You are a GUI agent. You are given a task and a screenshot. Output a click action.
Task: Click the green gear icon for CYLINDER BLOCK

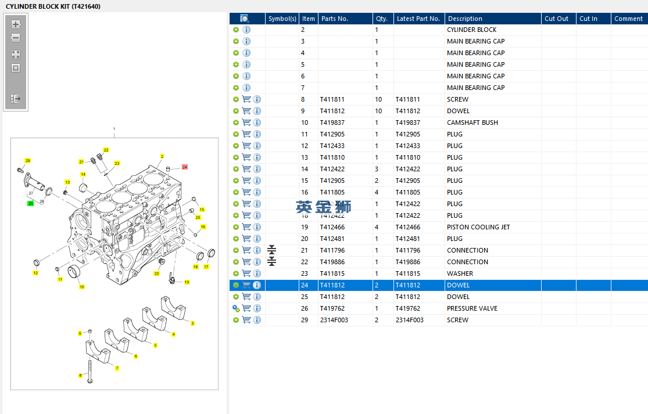click(236, 30)
